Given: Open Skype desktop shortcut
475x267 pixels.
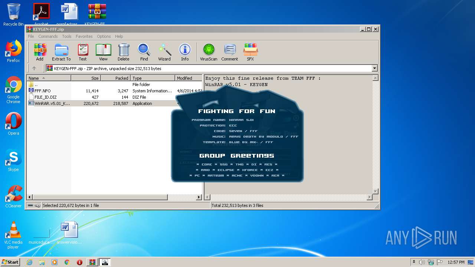Looking at the screenshot, I should 13,160.
